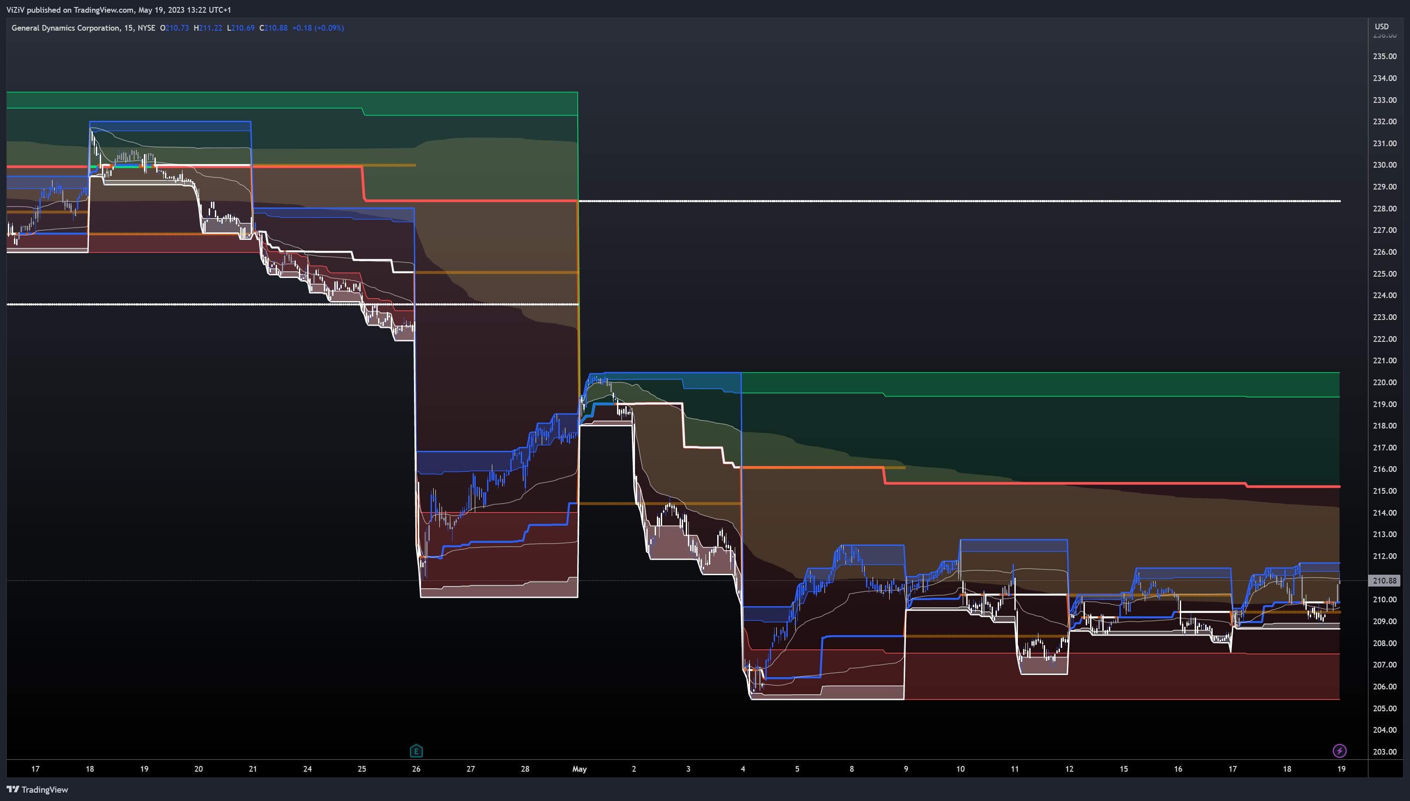The width and height of the screenshot is (1410, 801).
Task: Click the high value H211.22
Action: pyautogui.click(x=208, y=28)
